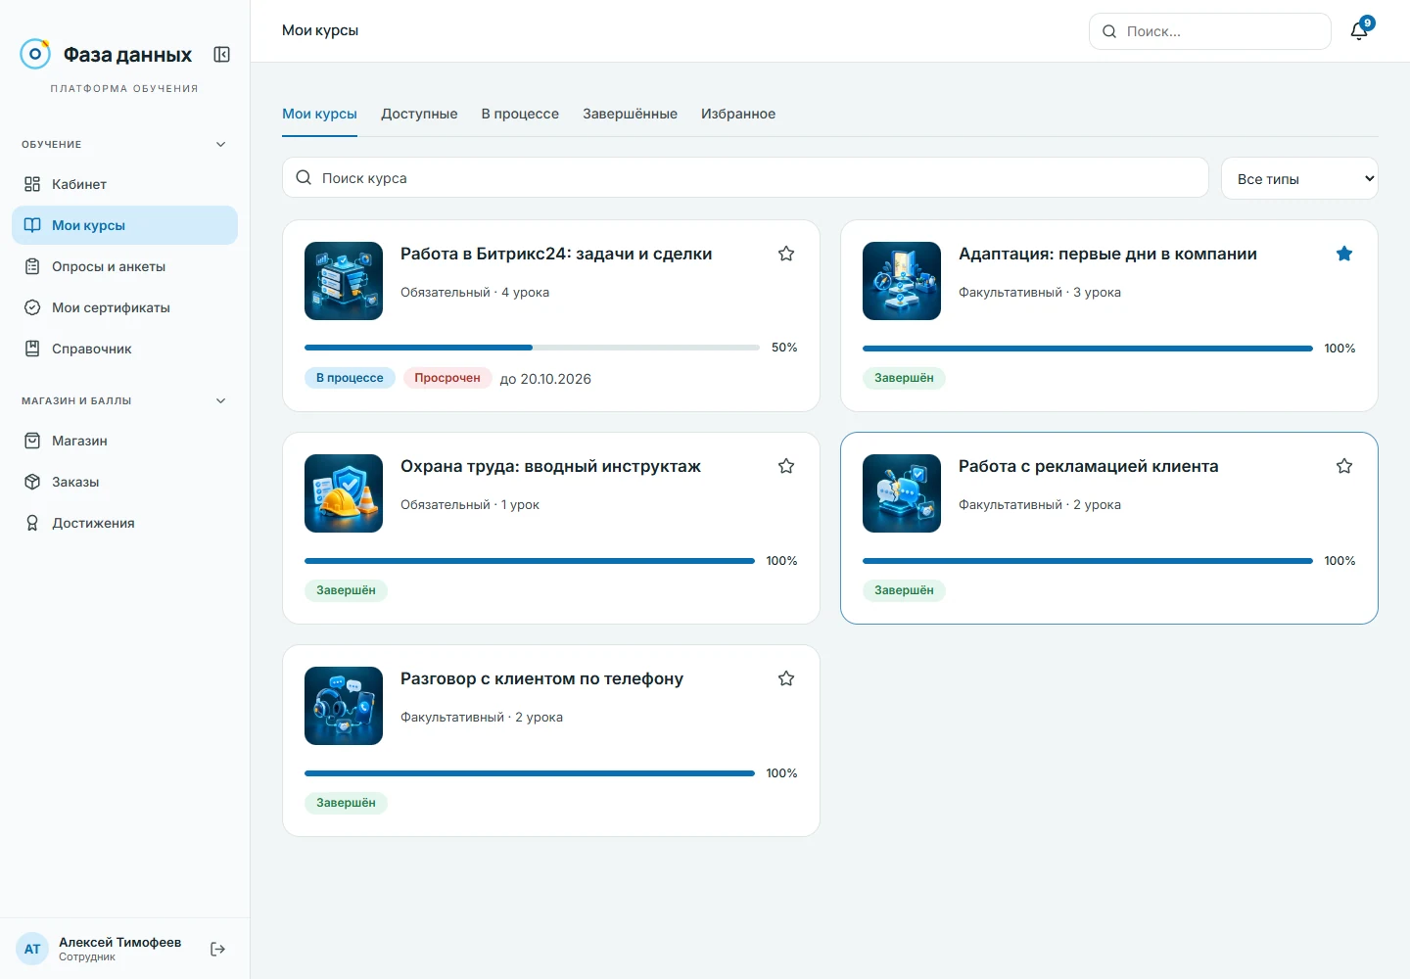The height and width of the screenshot is (979, 1410).
Task: Open Достижения page
Action: pos(124,523)
